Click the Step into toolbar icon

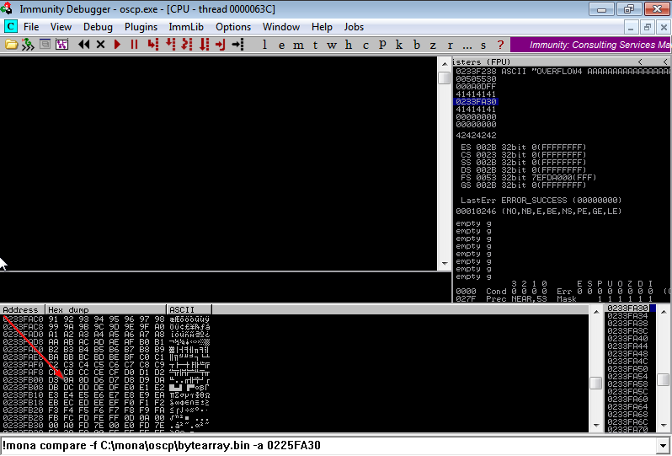(x=152, y=44)
